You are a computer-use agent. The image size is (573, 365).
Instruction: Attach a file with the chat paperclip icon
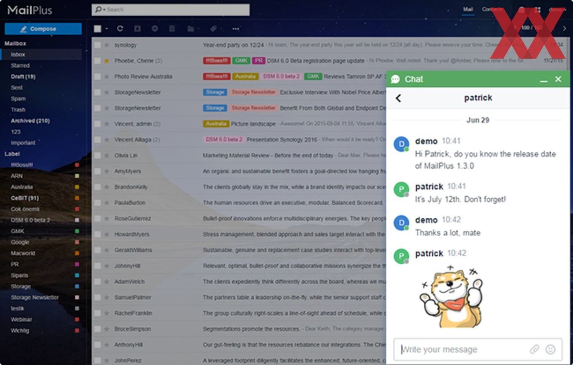(534, 349)
